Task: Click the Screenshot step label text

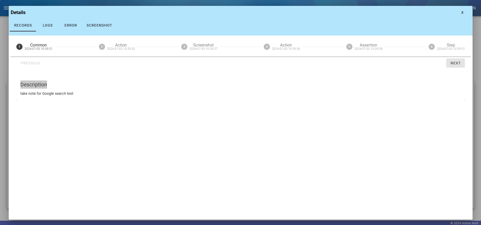Action: 203,45
